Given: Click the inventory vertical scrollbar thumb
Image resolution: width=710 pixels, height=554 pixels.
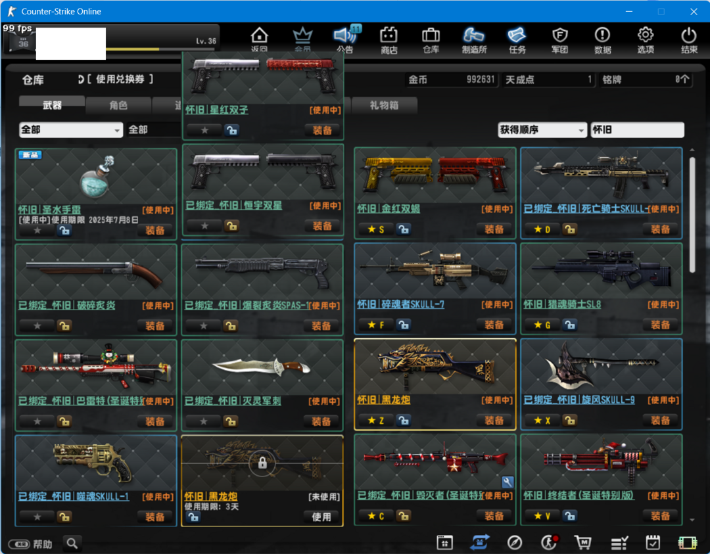Looking at the screenshot, I should click(x=692, y=215).
